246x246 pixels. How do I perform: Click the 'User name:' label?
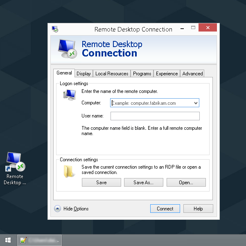(93, 116)
